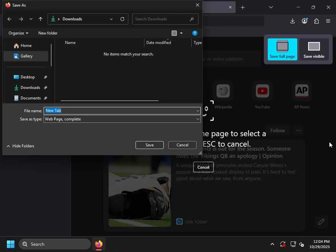Open Documents in navigation pane

point(31,98)
